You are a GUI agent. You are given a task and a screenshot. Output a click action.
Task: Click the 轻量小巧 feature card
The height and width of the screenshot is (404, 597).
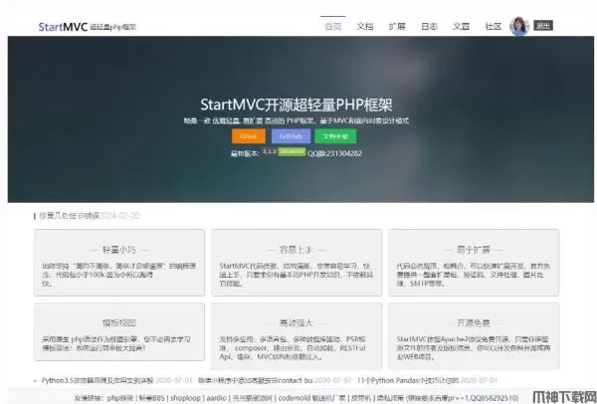click(119, 263)
